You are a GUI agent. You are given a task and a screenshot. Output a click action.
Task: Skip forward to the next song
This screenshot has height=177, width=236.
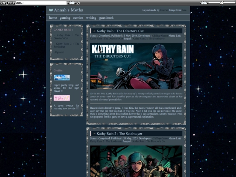pos(12,3)
